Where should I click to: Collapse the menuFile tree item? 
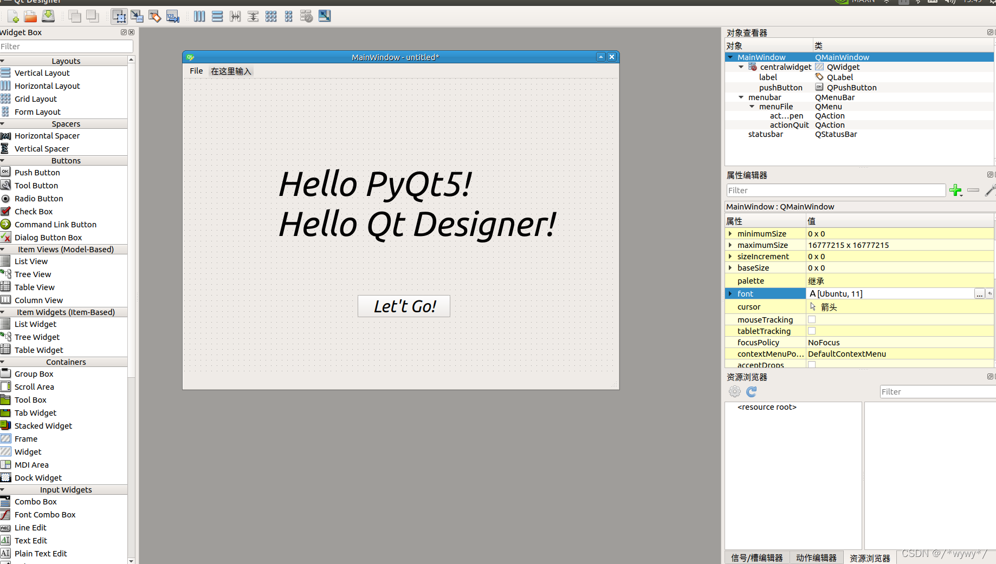[752, 106]
